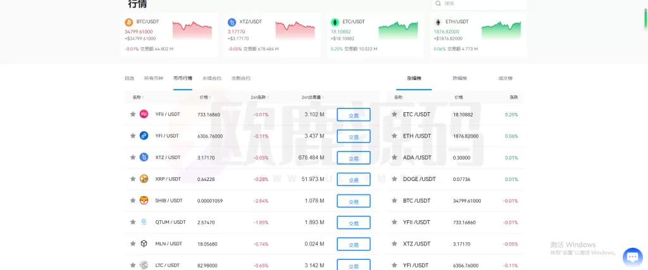Open the XTZ/USDT price chart thumbnail

coord(295,30)
